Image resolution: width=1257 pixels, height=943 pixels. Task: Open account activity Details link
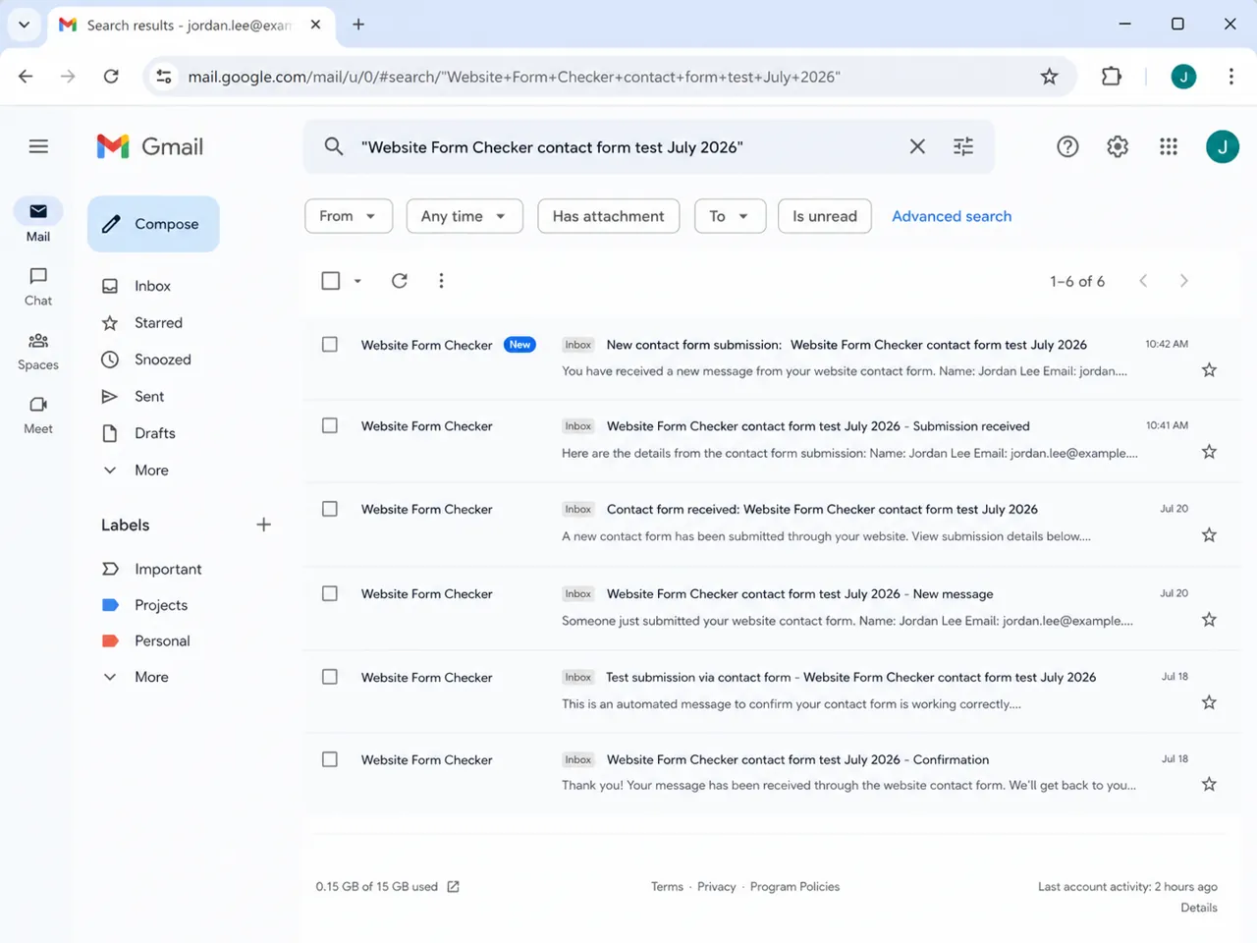[1198, 908]
